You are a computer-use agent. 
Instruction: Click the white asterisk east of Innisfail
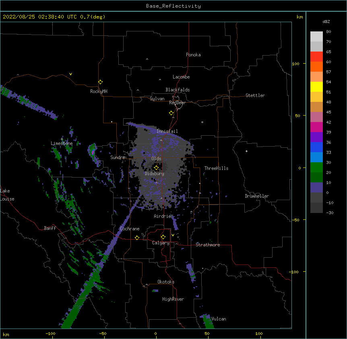[202, 122]
